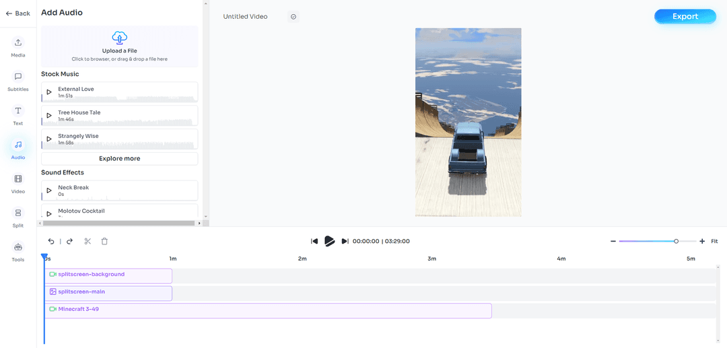Select the Audio sidebar tab

18,149
